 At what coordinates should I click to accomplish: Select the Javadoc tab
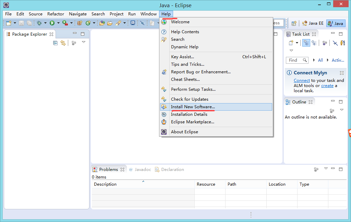point(140,169)
